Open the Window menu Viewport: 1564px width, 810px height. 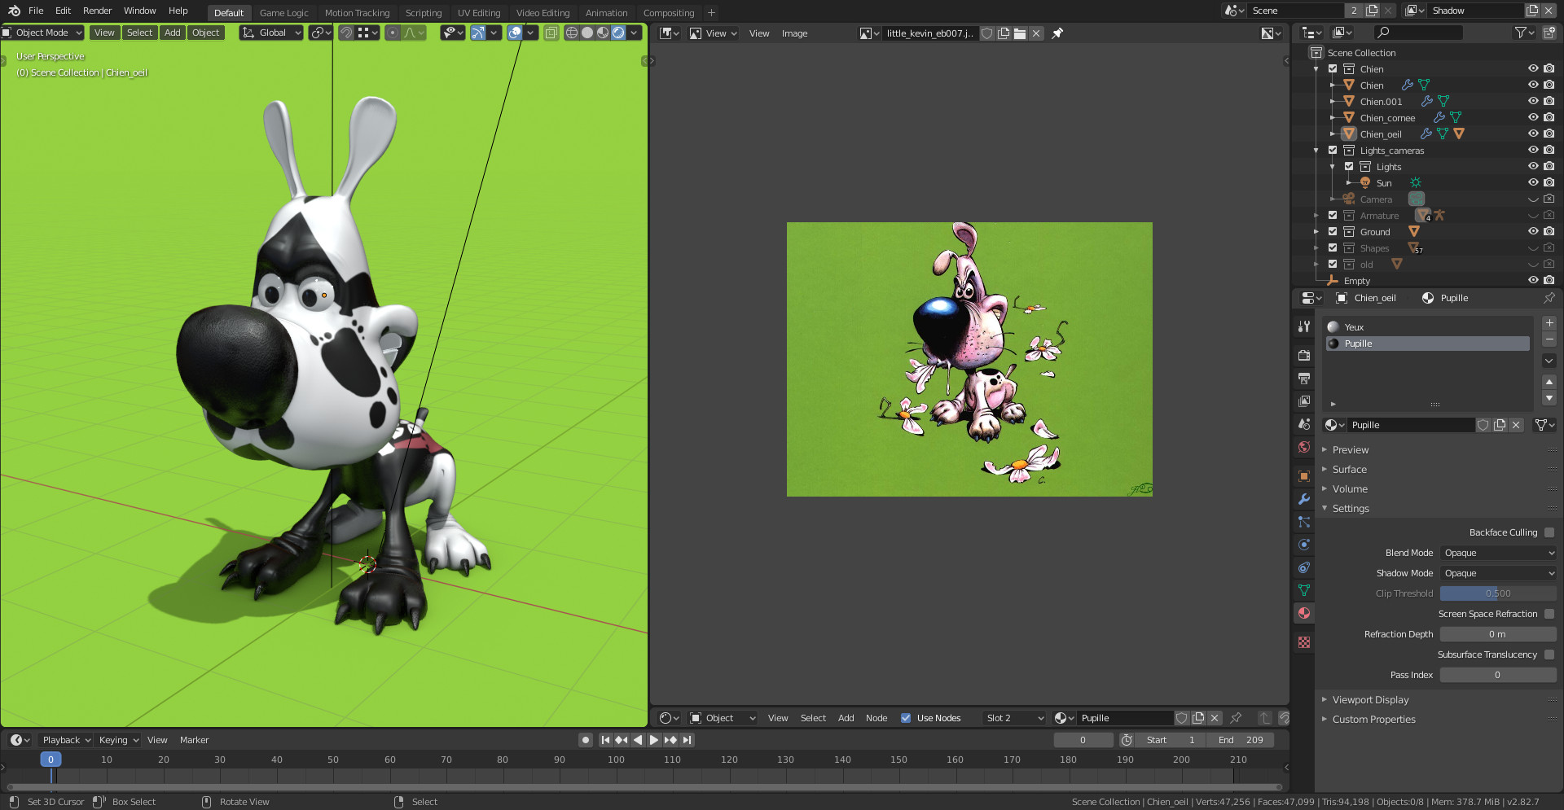(140, 11)
